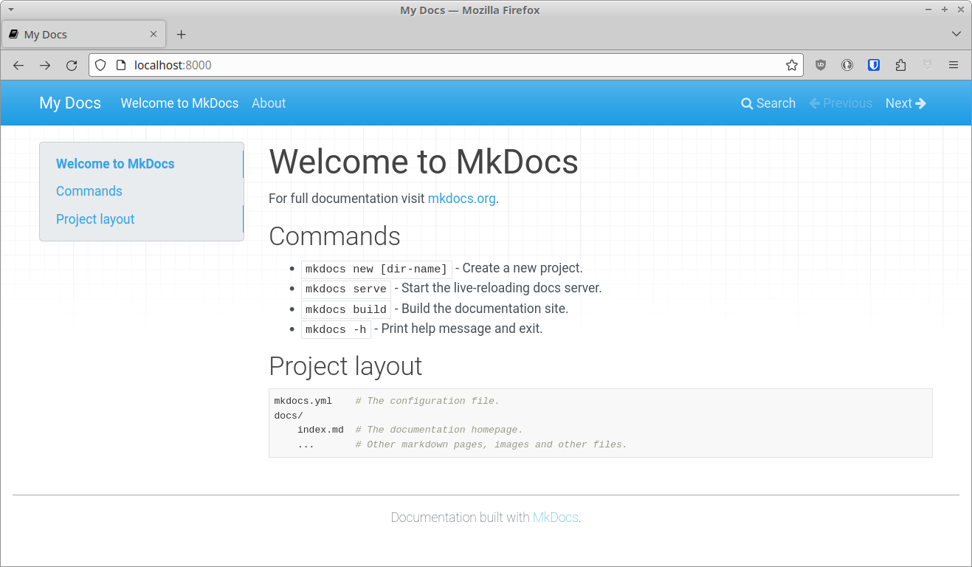Click 'Print help message and exit.' text

462,329
